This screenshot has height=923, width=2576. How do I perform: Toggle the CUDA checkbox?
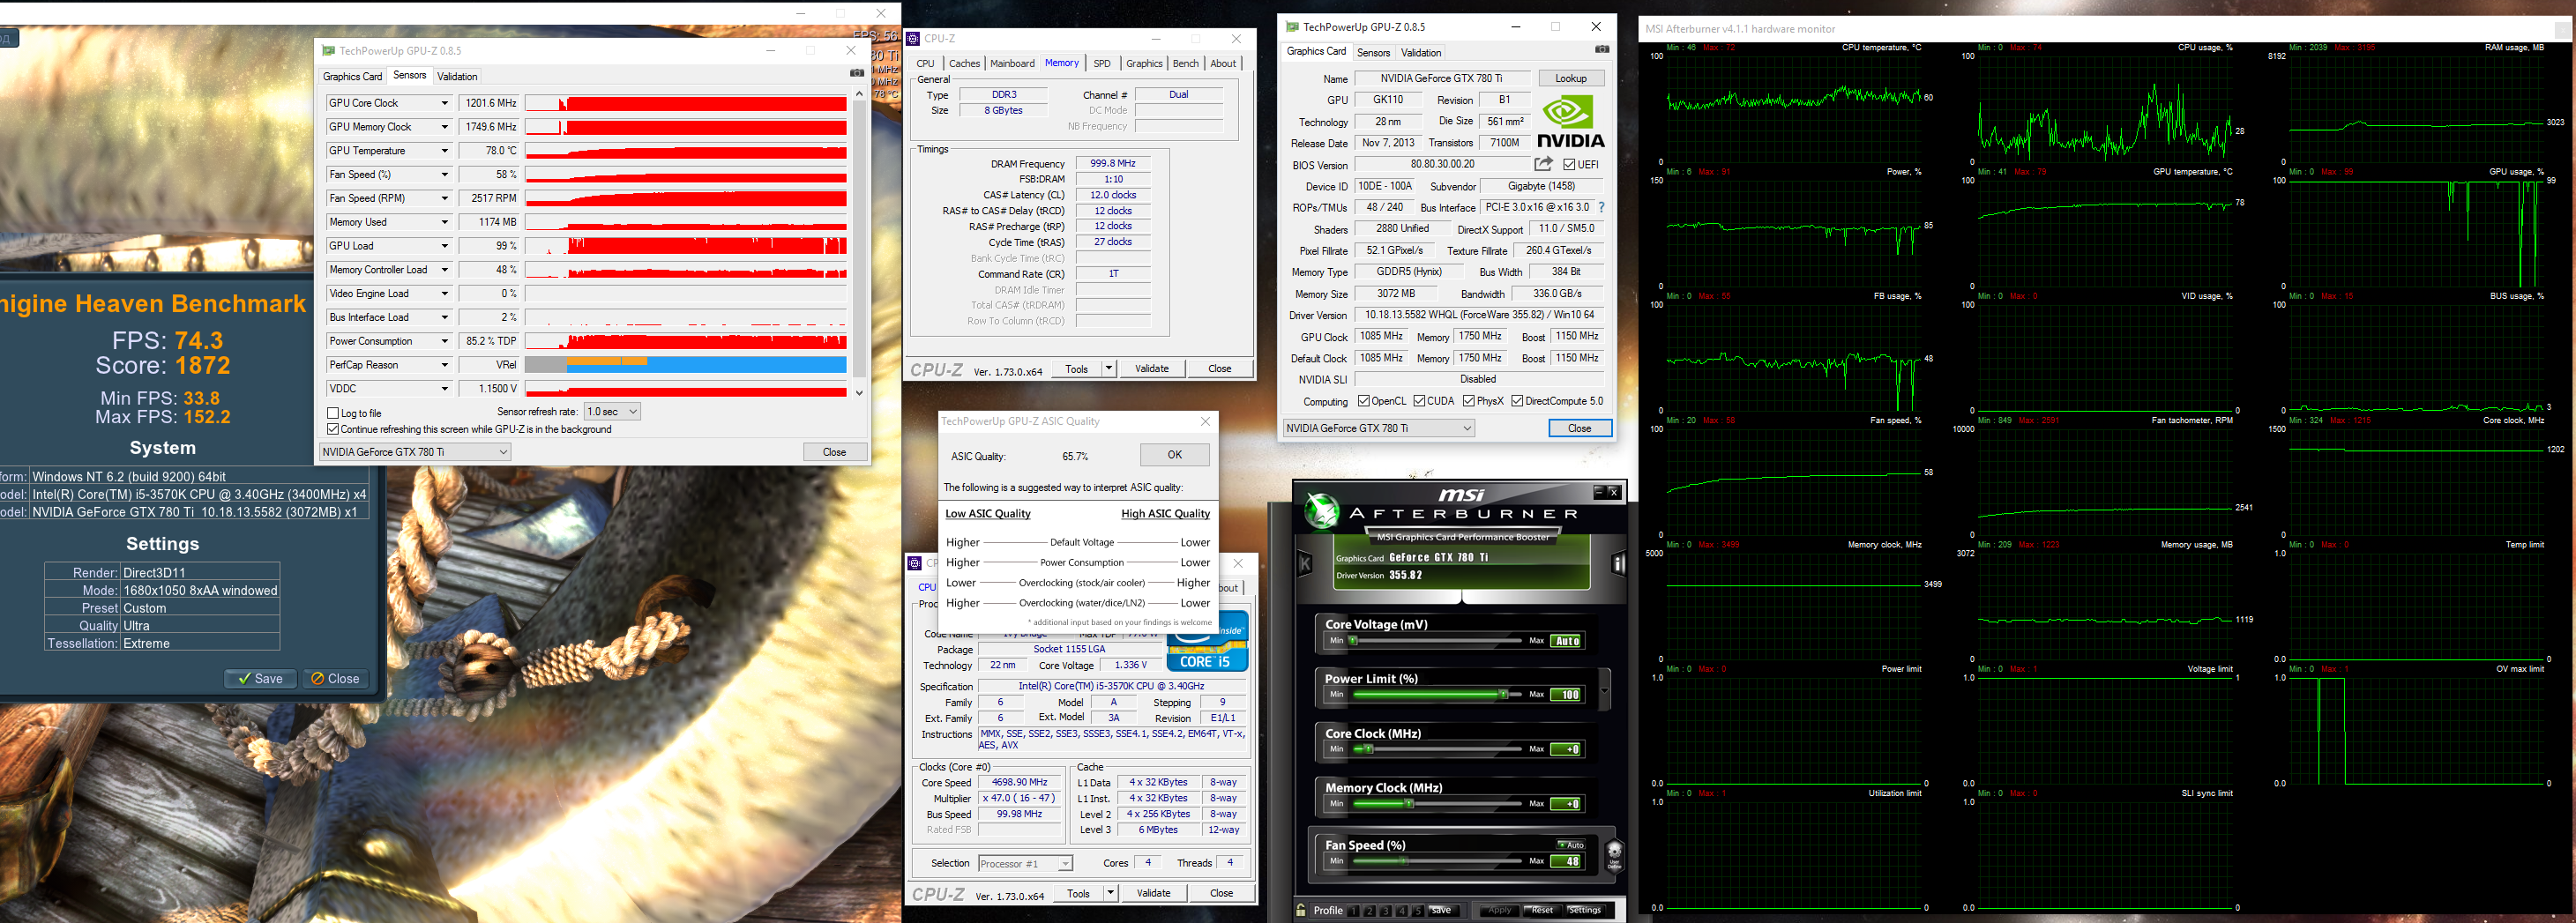point(1419,401)
